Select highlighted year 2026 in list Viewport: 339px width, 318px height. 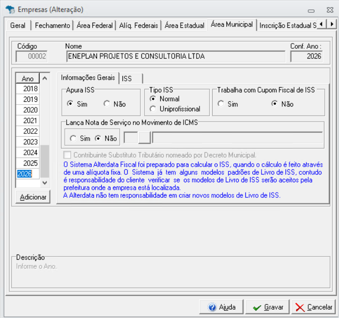coord(28,174)
